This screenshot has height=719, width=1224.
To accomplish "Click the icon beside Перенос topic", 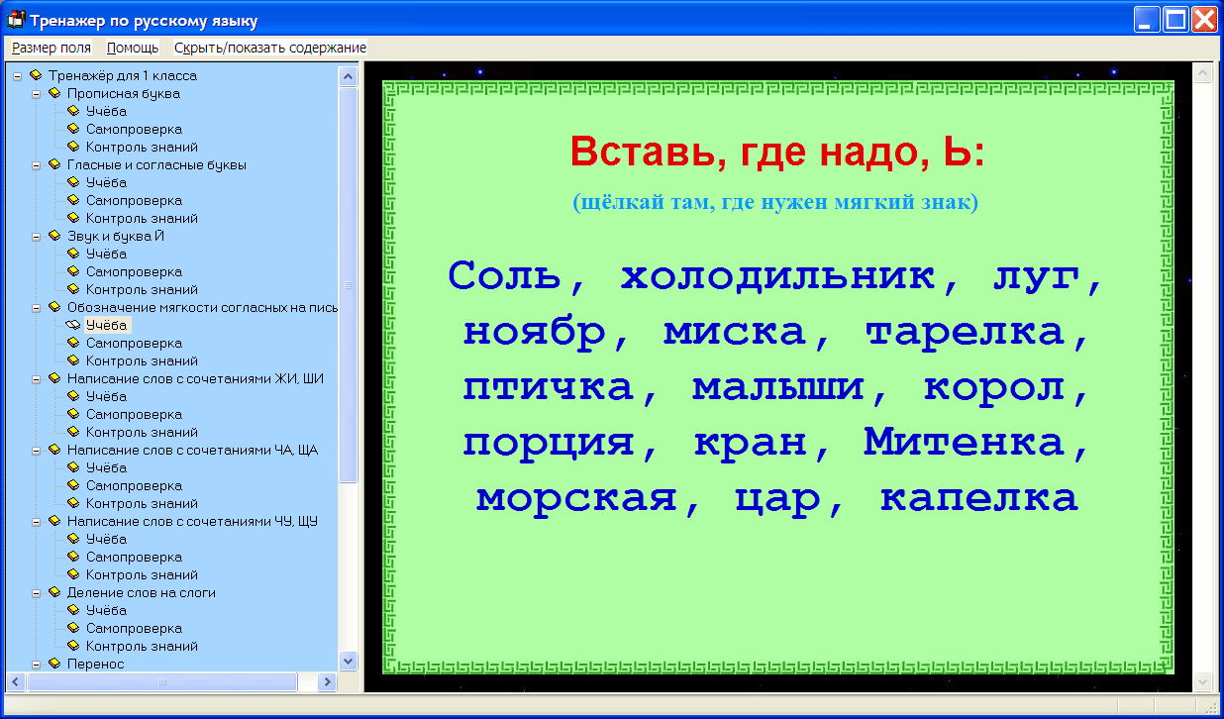I will click(x=54, y=664).
